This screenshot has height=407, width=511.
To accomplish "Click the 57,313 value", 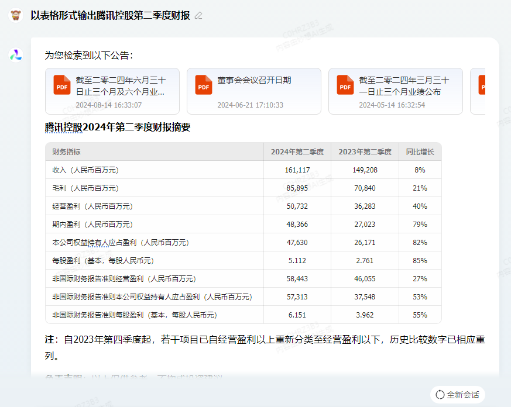I will pos(297,297).
